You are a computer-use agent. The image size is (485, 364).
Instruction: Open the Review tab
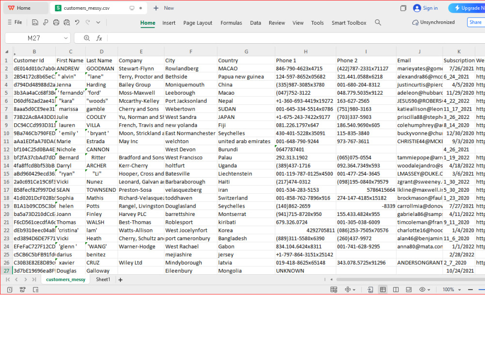click(277, 23)
